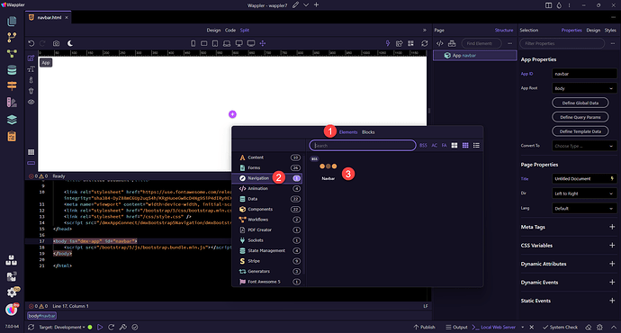The height and width of the screenshot is (333, 621).
Task: Switch to Blocks tab in picker
Action: pyautogui.click(x=368, y=132)
